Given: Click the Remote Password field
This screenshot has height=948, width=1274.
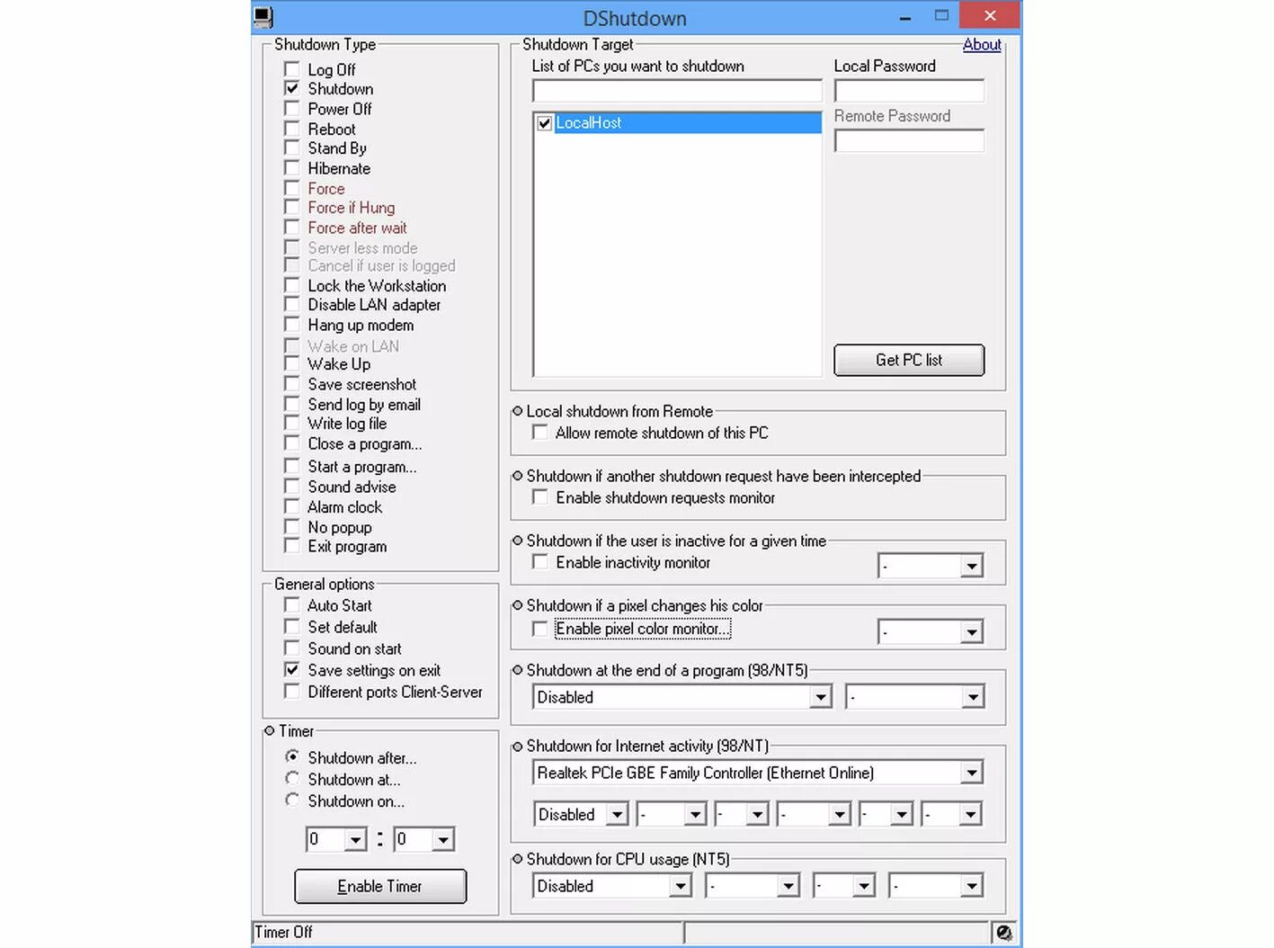Looking at the screenshot, I should coord(909,141).
